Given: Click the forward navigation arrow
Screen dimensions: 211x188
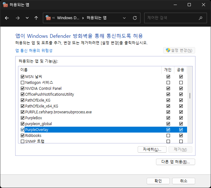Looking at the screenshot, I should coord(17,18).
